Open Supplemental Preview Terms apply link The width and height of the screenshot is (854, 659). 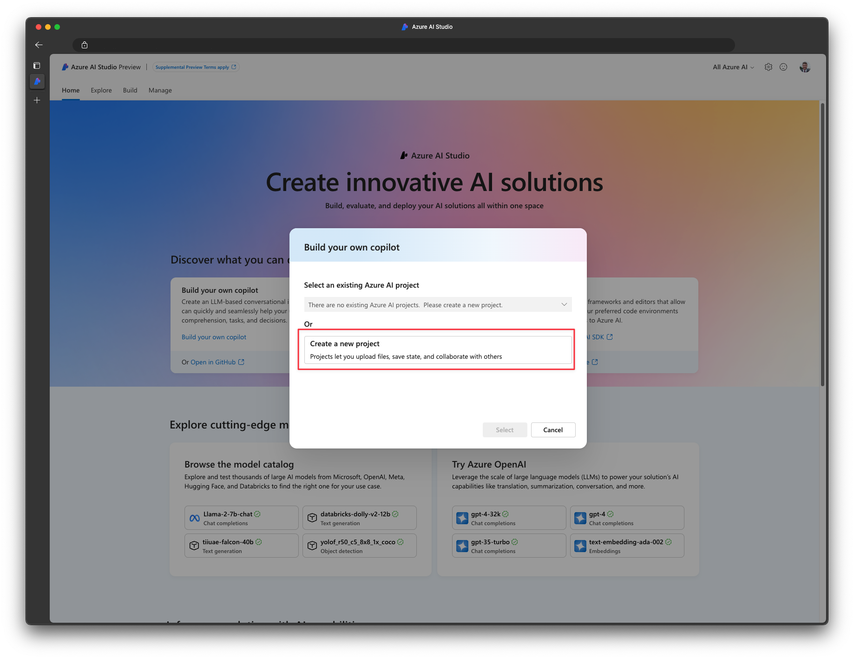[196, 67]
